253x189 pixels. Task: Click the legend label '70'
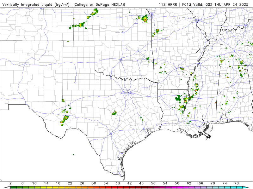tap(213, 183)
